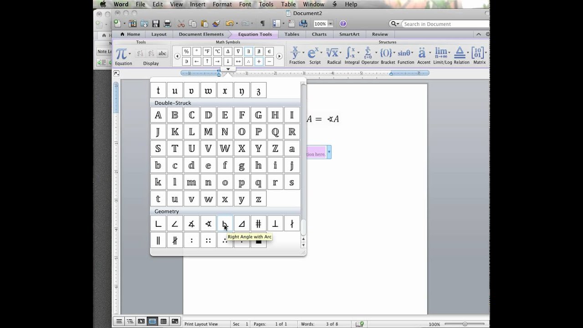Insert the Right Angle with Arc symbol
This screenshot has height=328, width=583.
click(x=225, y=224)
